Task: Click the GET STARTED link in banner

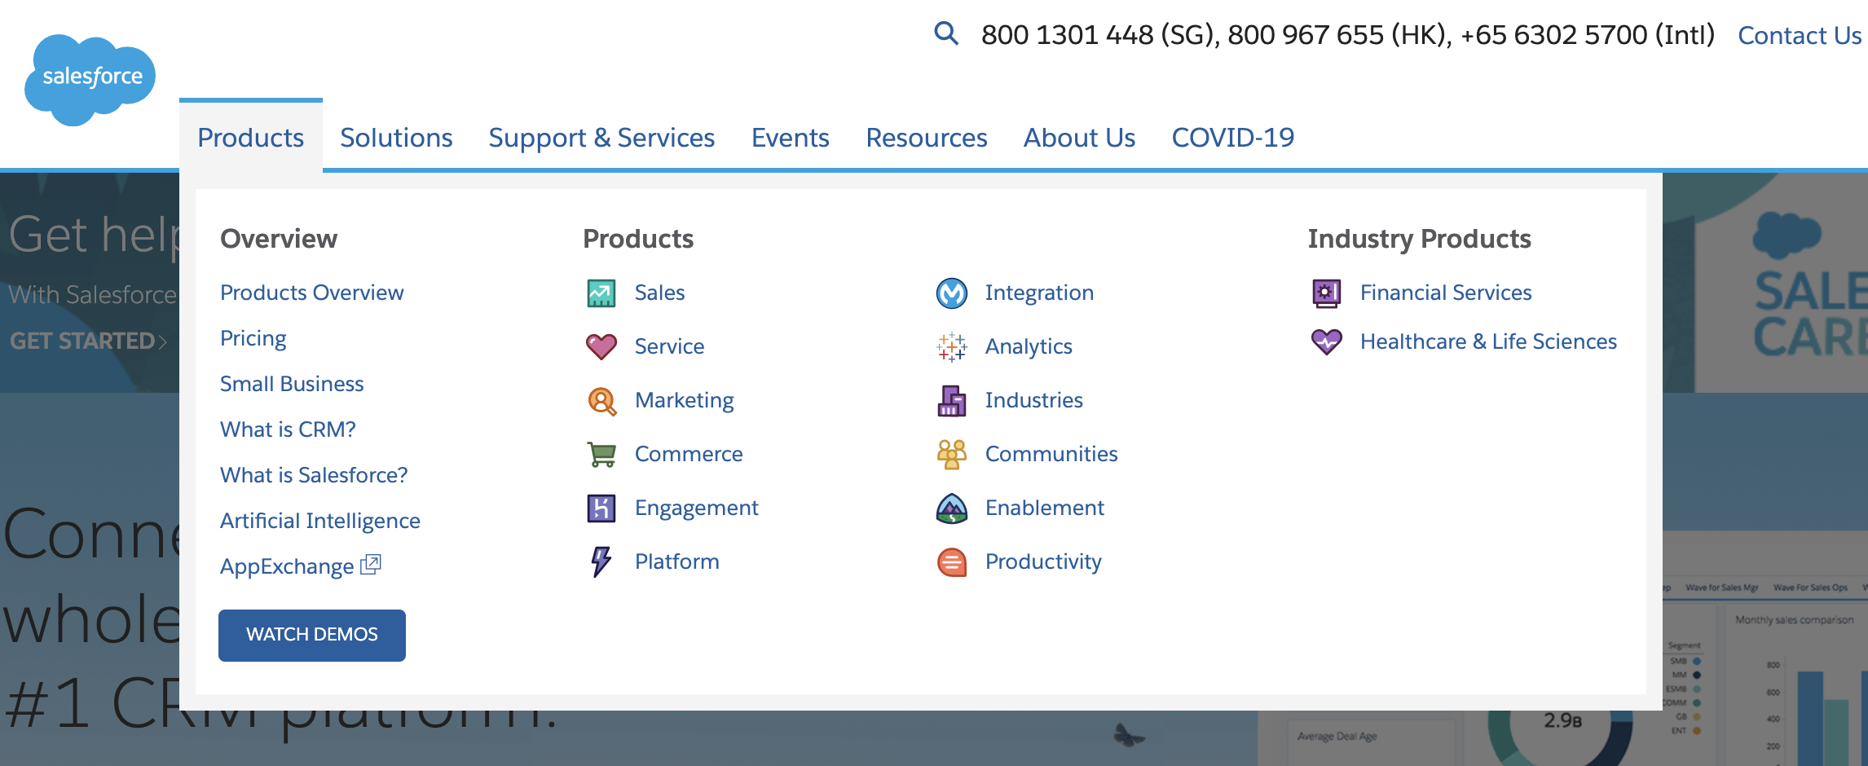Action: (88, 341)
